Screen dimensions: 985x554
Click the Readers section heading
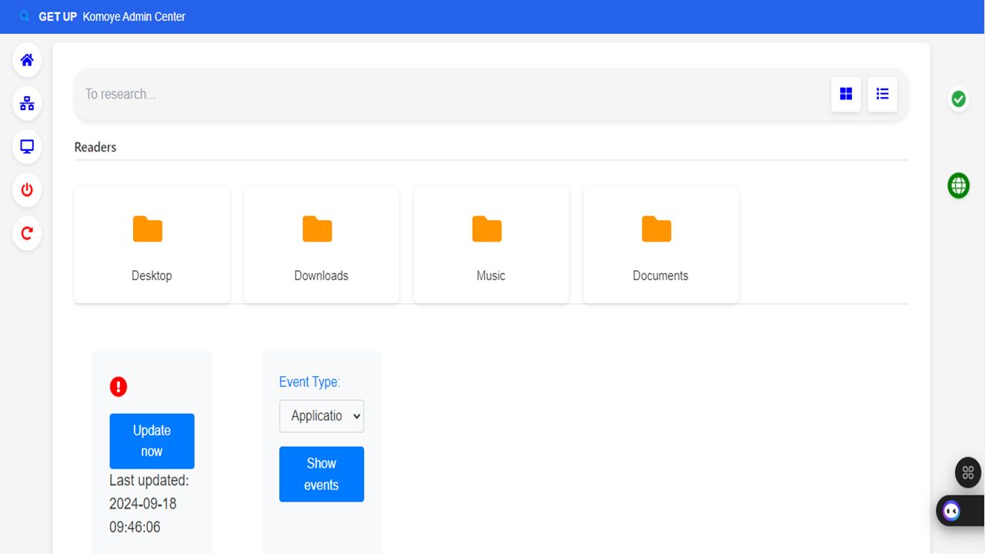95,147
